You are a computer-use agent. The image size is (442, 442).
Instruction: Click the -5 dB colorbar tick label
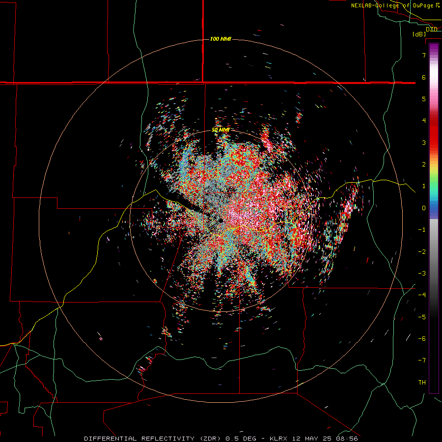click(x=422, y=317)
